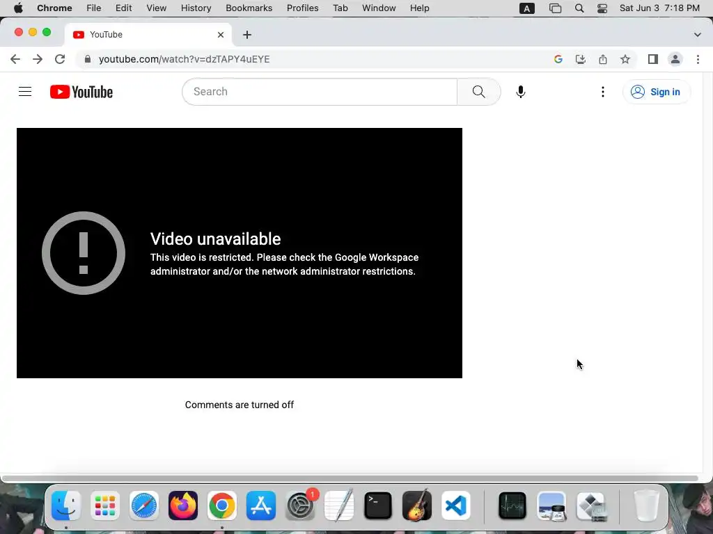Launch Safari from the Dock

click(x=144, y=505)
